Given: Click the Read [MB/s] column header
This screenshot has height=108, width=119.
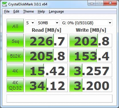Looking at the screenshot, I should point(46,30).
